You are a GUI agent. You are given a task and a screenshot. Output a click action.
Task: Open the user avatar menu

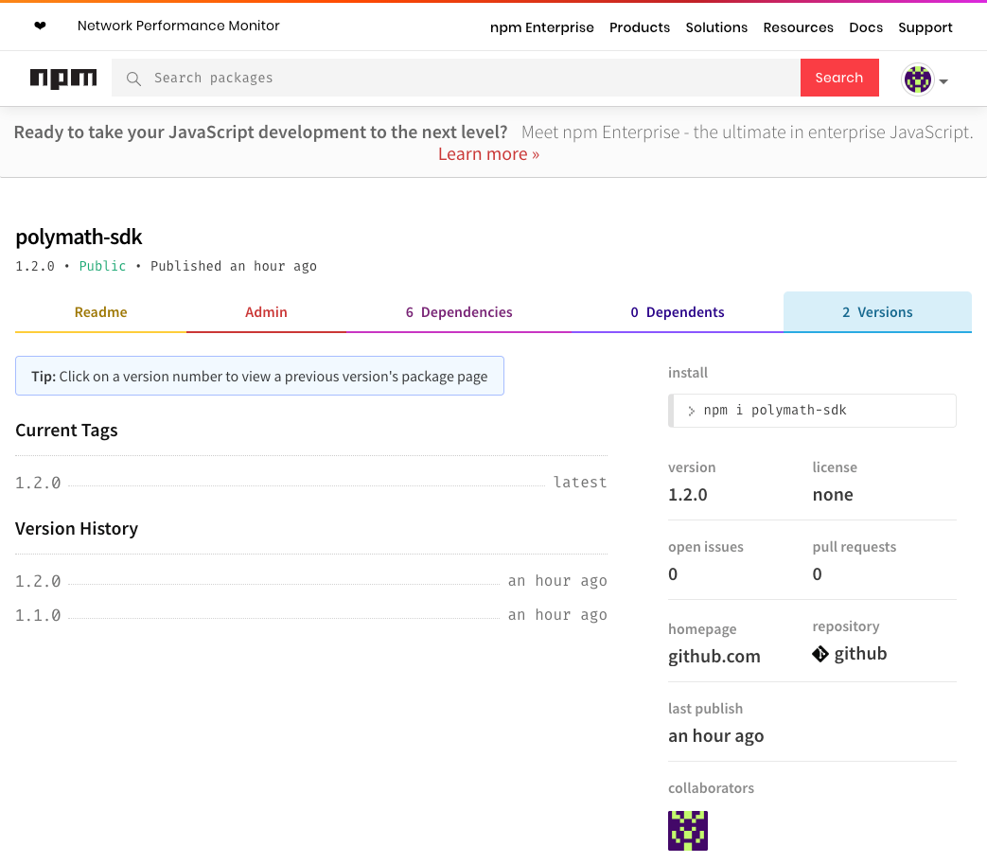point(918,79)
